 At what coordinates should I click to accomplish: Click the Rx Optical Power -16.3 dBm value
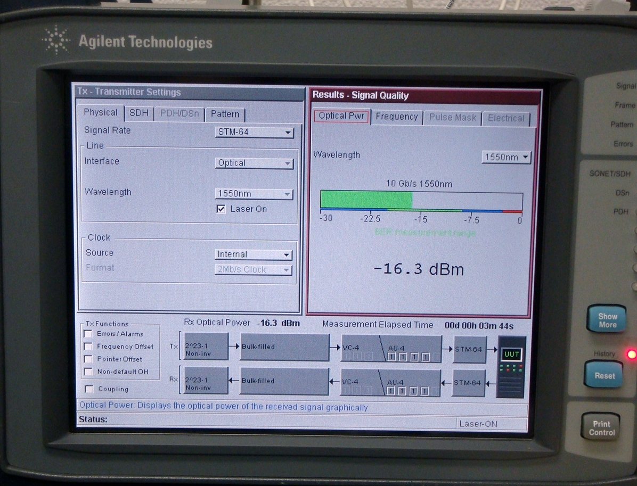click(x=279, y=323)
